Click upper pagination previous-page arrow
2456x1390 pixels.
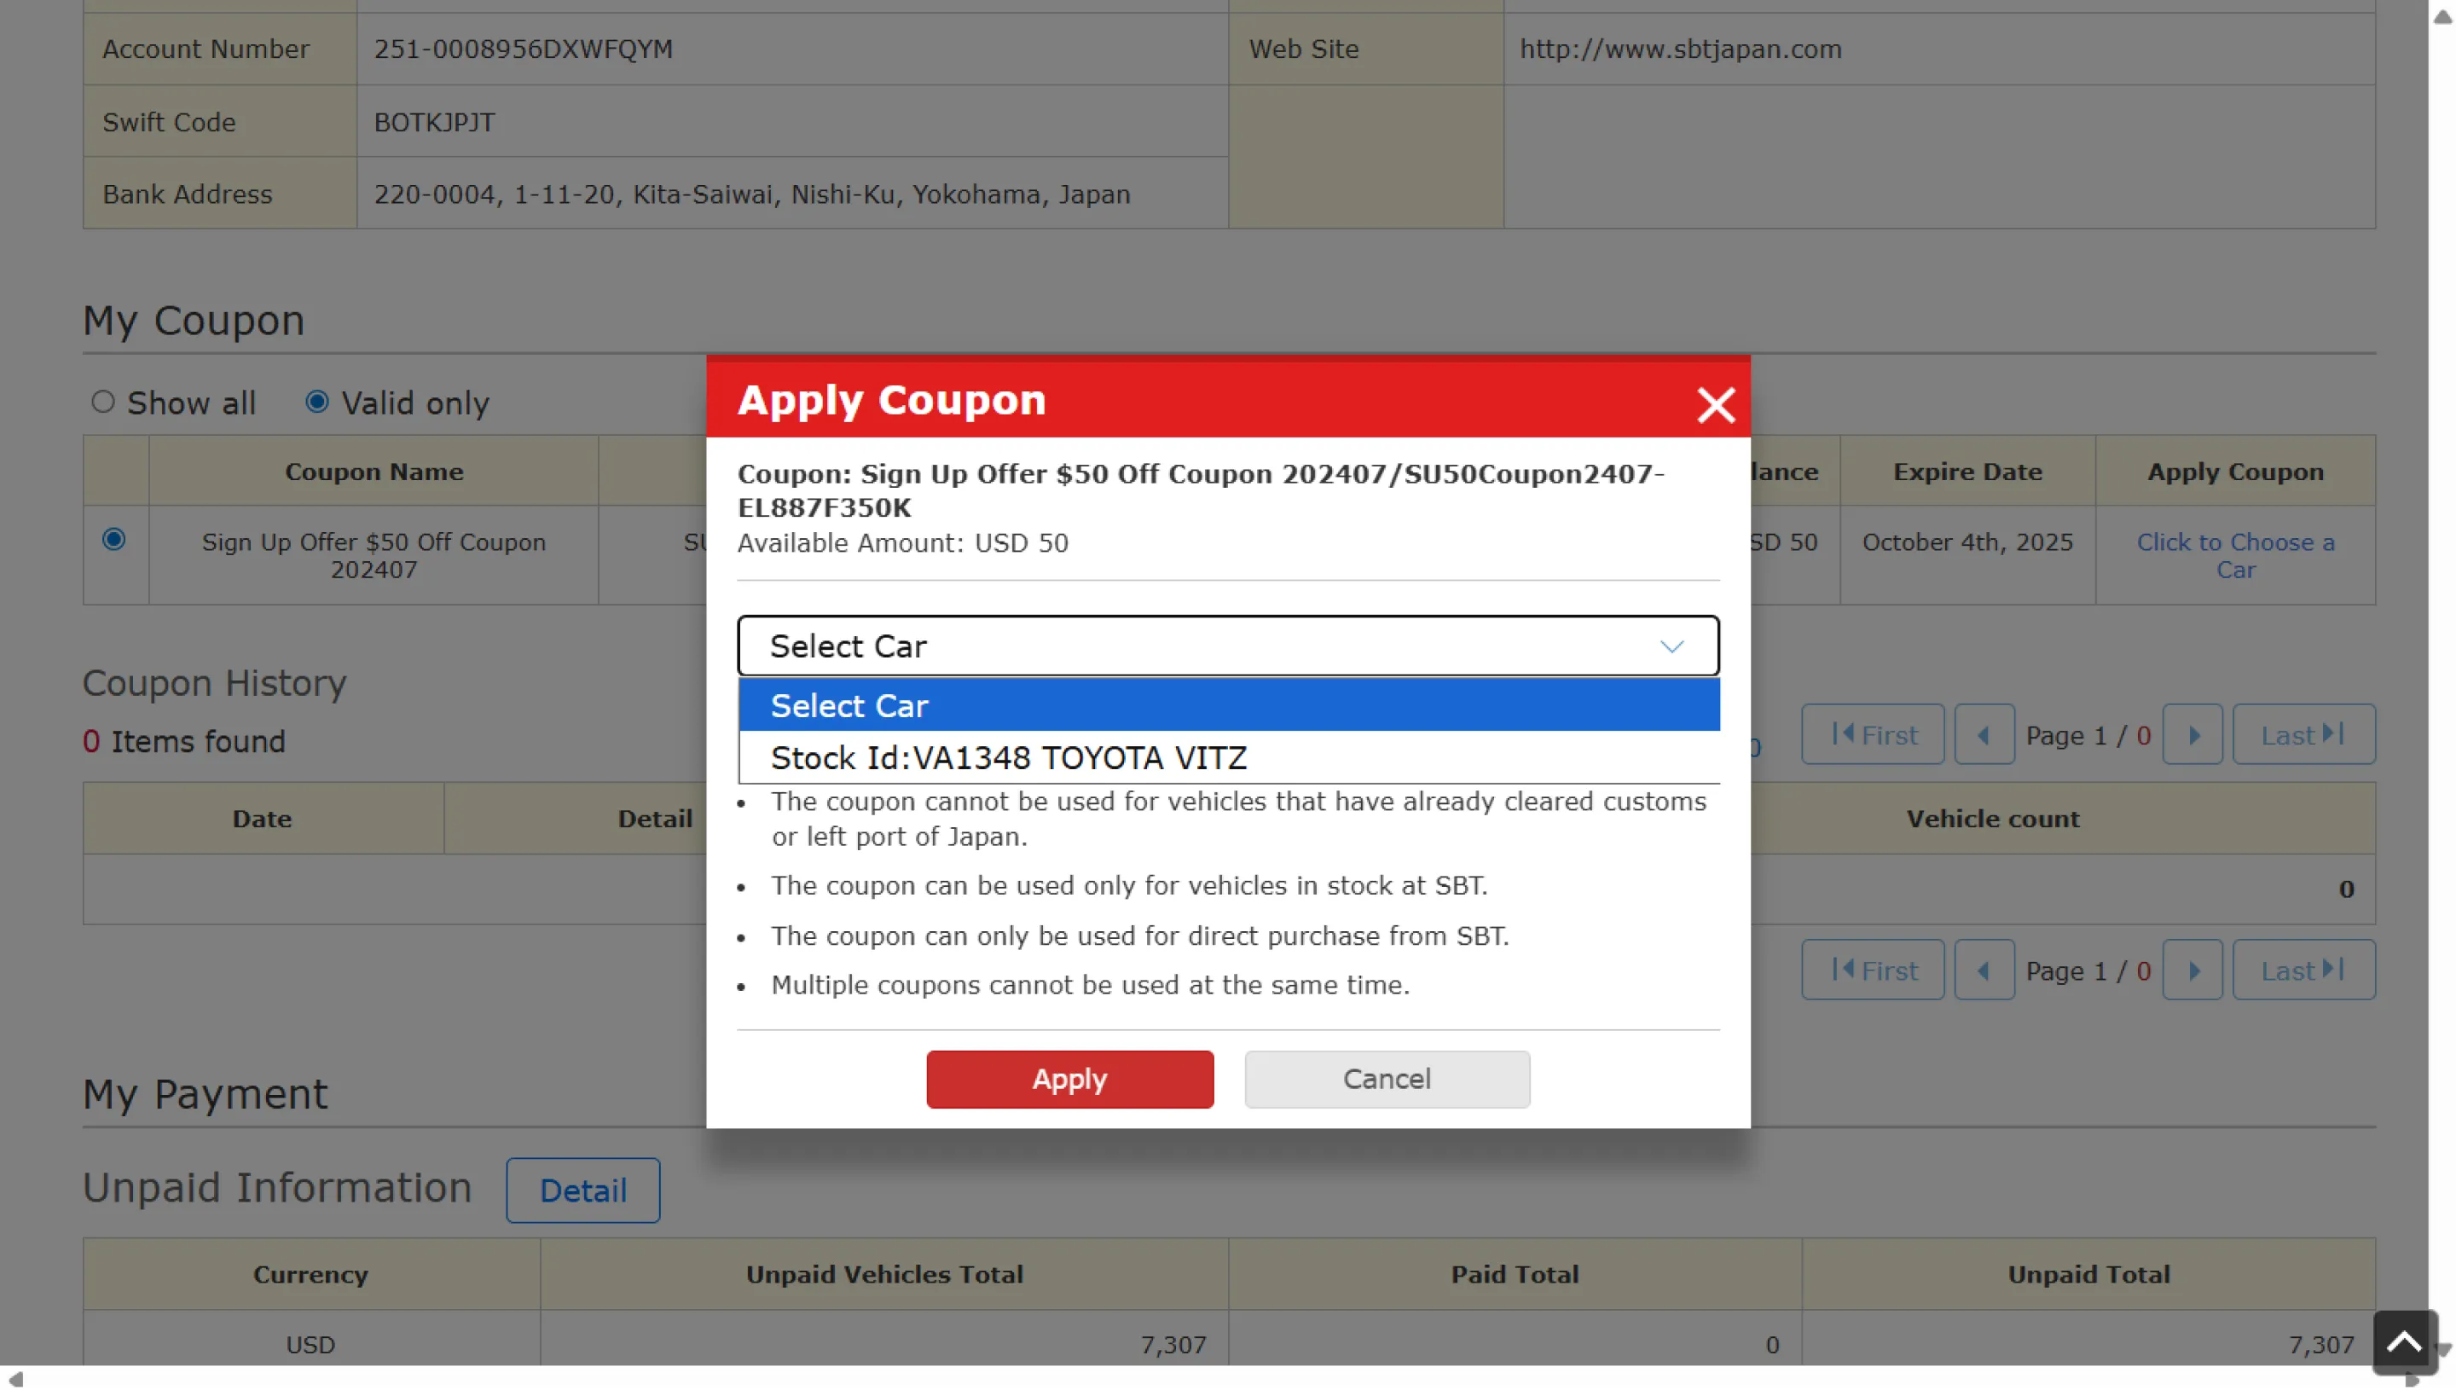[x=1984, y=735]
